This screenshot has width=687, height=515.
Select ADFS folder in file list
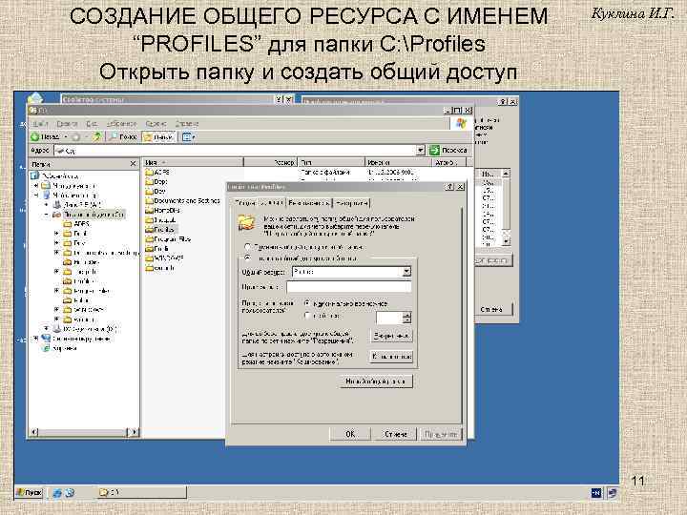pyautogui.click(x=157, y=172)
